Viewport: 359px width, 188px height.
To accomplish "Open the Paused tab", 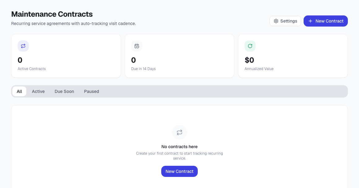I will (92, 91).
